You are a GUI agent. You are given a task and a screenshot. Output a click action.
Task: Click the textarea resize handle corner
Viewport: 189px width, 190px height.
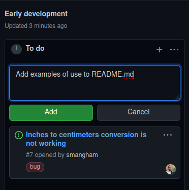pos(177,98)
